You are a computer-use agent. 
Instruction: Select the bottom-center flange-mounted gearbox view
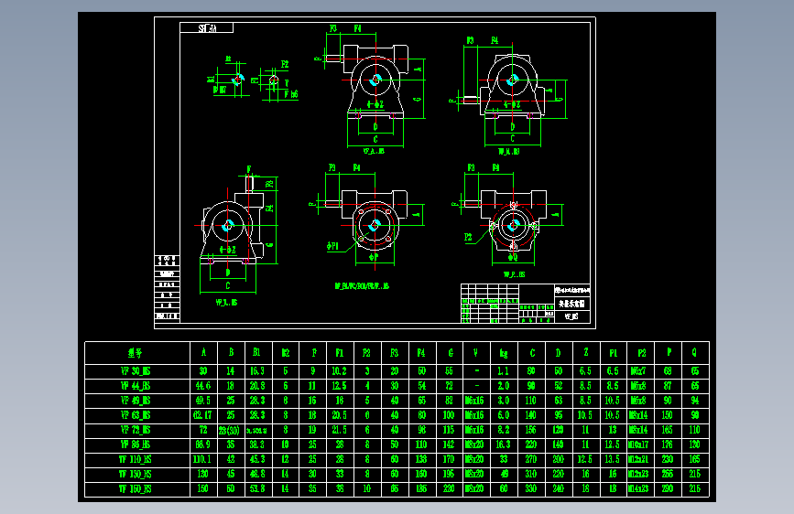pyautogui.click(x=366, y=225)
